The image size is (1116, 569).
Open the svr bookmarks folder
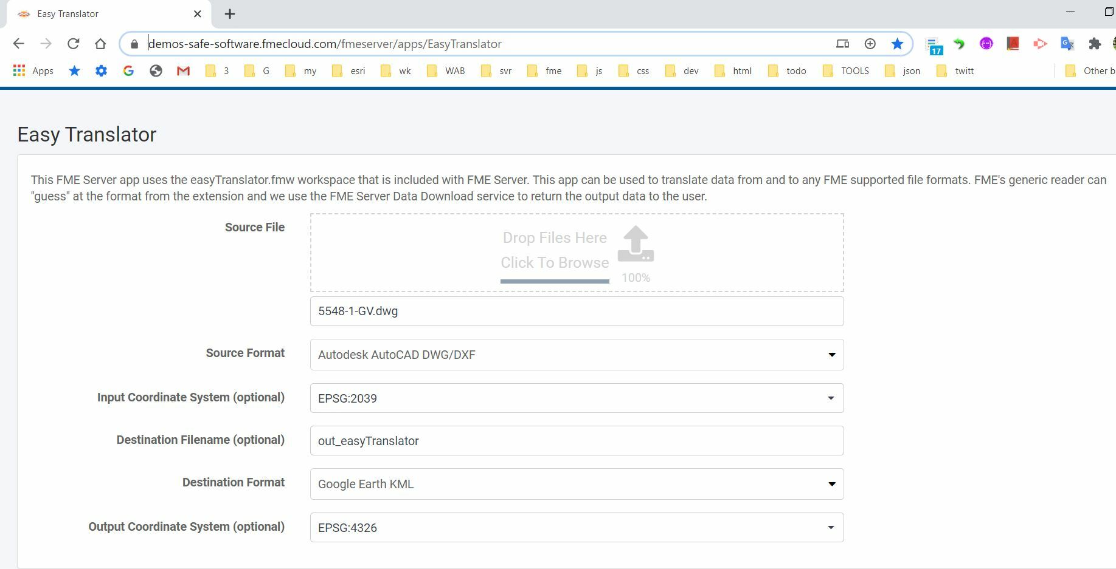(x=496, y=71)
